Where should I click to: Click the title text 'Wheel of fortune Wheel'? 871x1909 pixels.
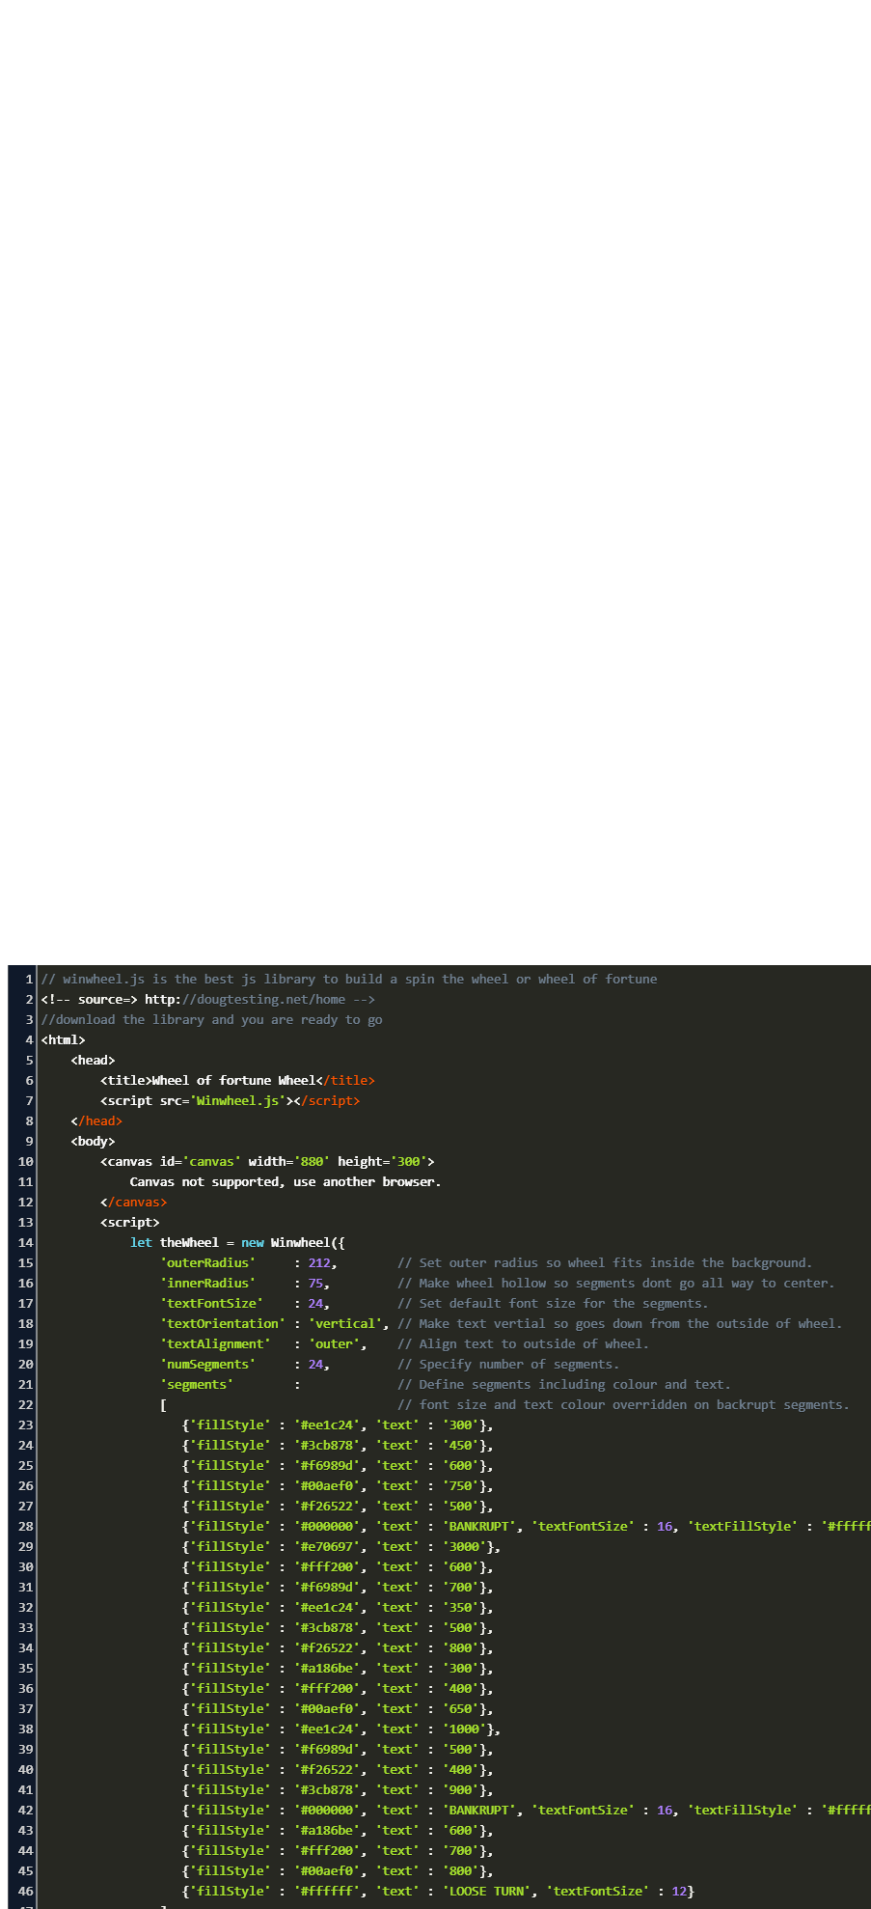pyautogui.click(x=233, y=1080)
